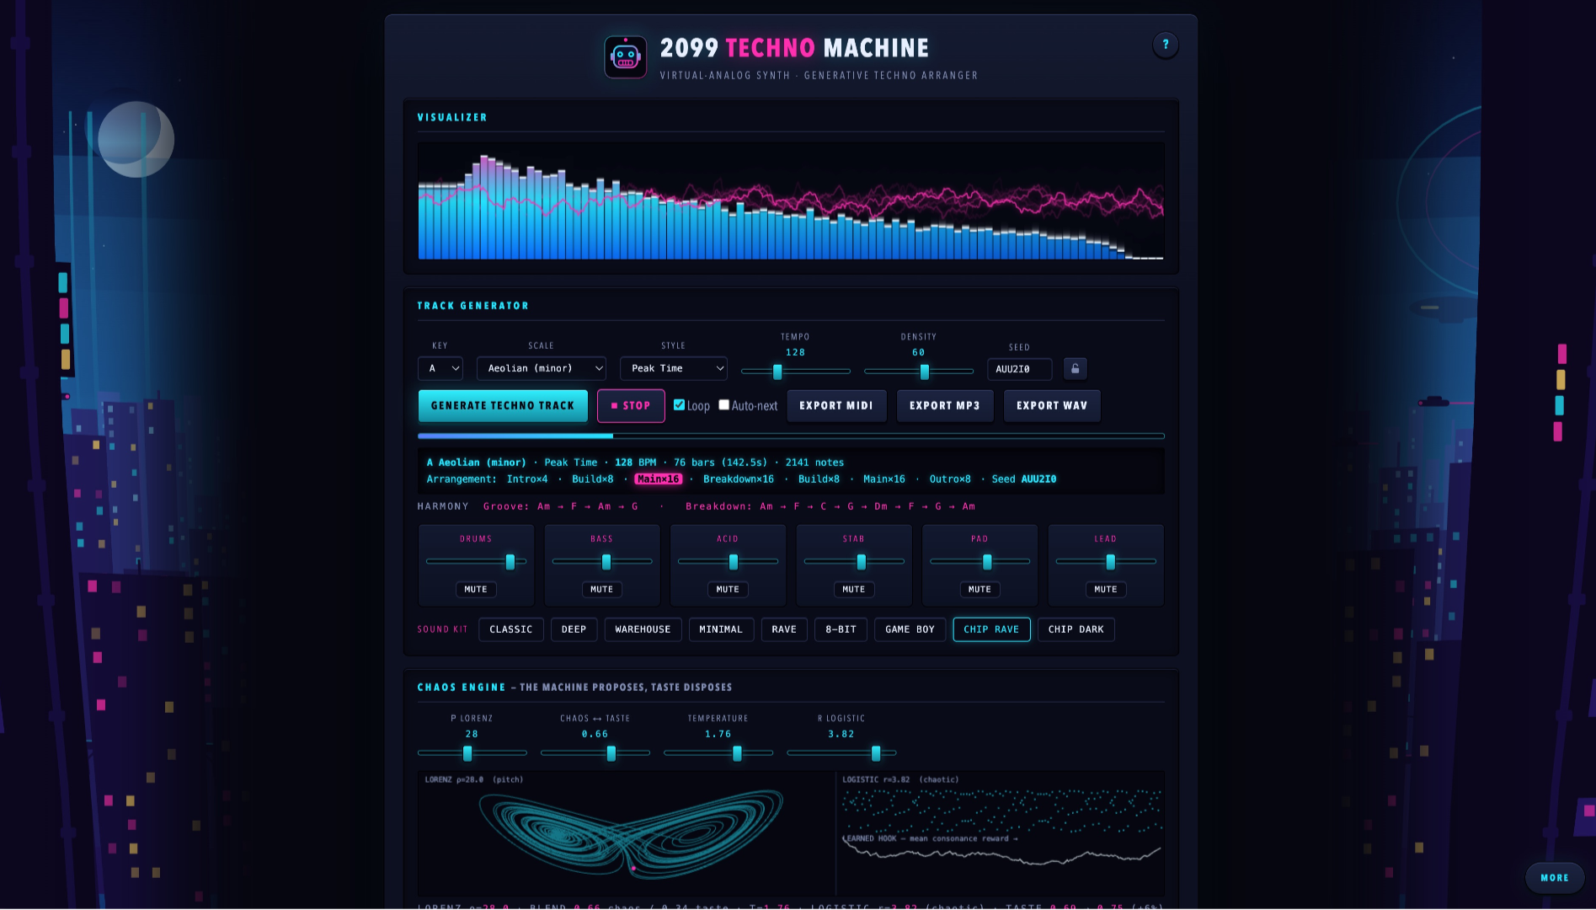Screen dimensions: 1596x910
Task: Click the Lorenz attractor plot
Action: [x=627, y=832]
